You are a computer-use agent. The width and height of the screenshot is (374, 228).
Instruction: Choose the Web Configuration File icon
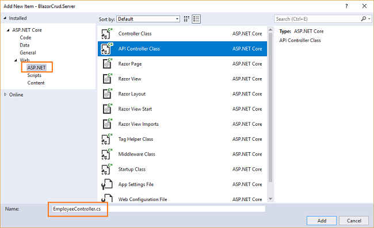pyautogui.click(x=107, y=198)
